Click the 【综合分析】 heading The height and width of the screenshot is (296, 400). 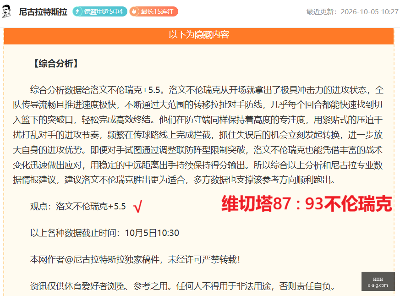[x=56, y=64]
